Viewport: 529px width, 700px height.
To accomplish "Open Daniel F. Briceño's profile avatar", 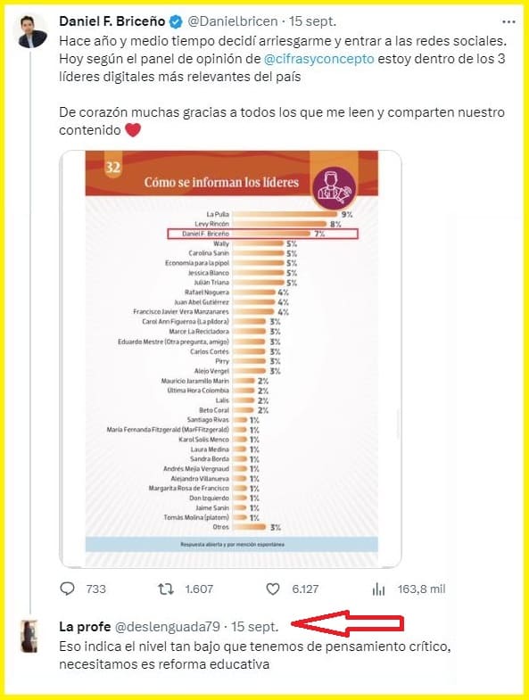I will click(33, 32).
